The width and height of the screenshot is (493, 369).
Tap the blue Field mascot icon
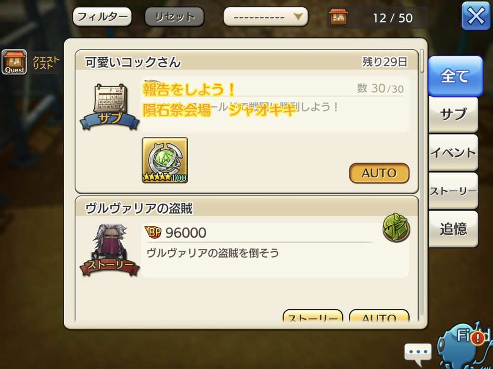pos(466,345)
